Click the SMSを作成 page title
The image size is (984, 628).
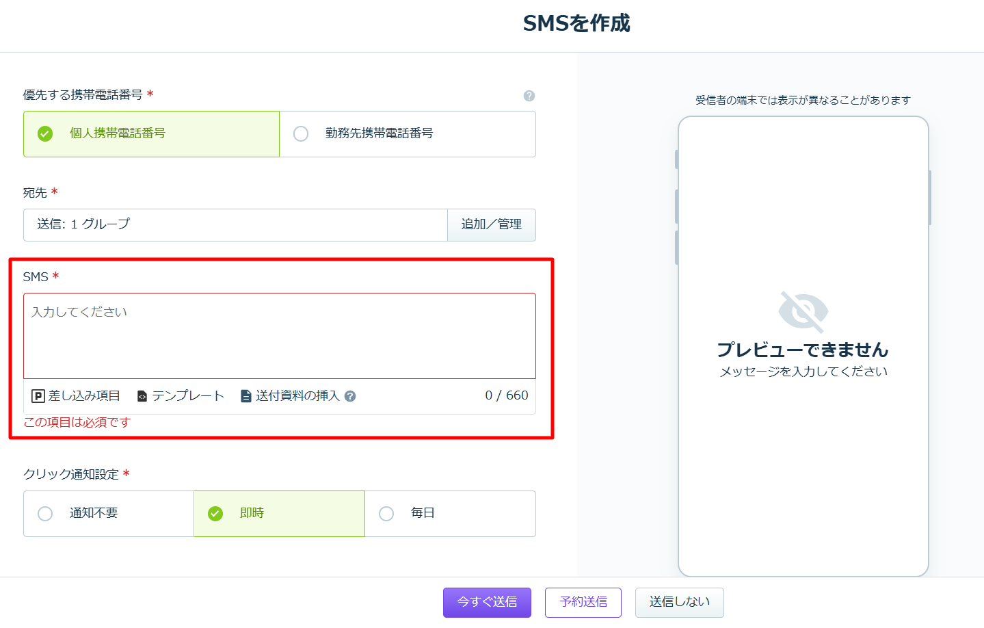pos(576,24)
